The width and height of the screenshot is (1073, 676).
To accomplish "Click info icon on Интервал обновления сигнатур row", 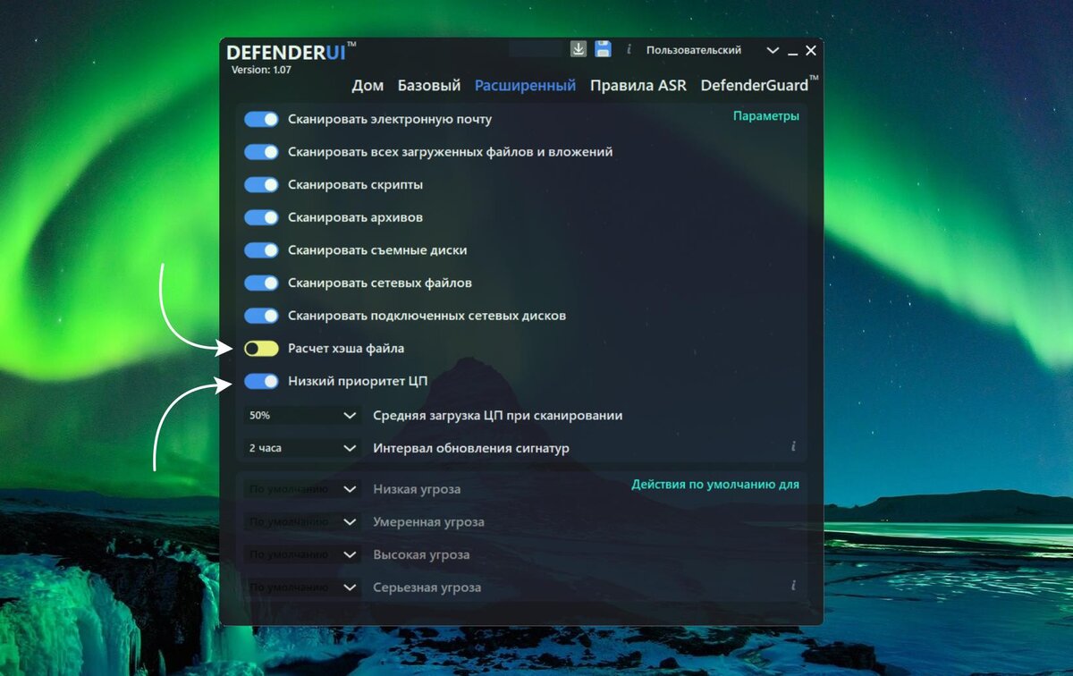I will point(792,445).
